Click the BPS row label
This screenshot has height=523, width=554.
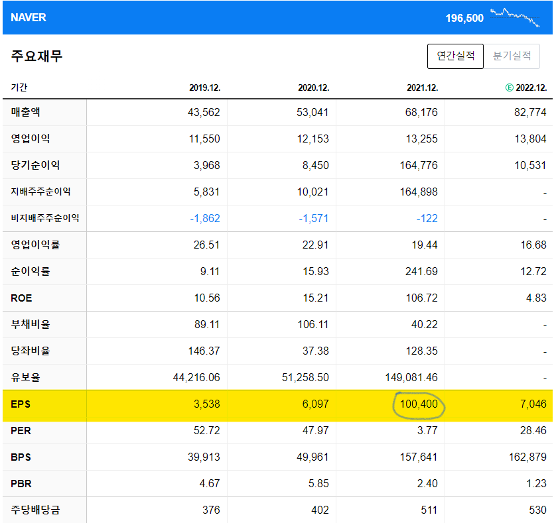click(x=21, y=457)
